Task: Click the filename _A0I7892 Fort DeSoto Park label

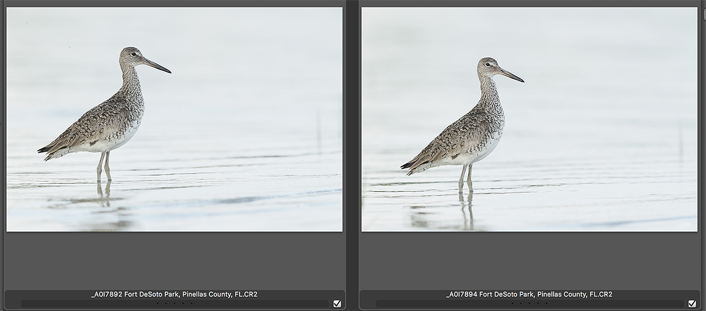Action: coord(174,294)
